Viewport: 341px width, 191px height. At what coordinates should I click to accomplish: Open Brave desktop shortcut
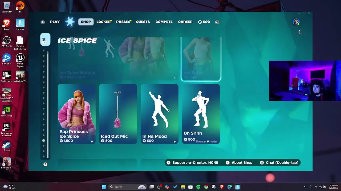[x=7, y=25]
